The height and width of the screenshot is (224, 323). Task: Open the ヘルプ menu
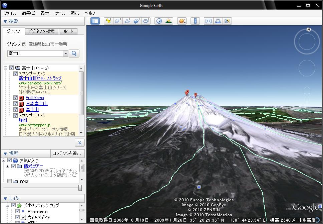coord(90,13)
